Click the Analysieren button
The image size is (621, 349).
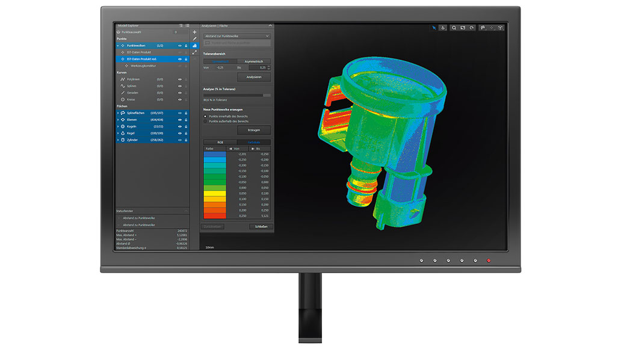[253, 77]
